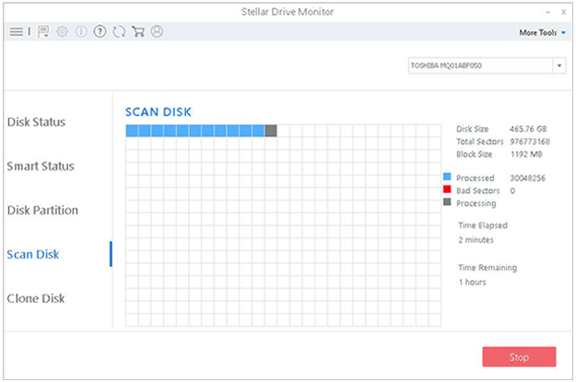
Task: Open the TOSHIBA drive selection arrow
Action: [x=559, y=65]
